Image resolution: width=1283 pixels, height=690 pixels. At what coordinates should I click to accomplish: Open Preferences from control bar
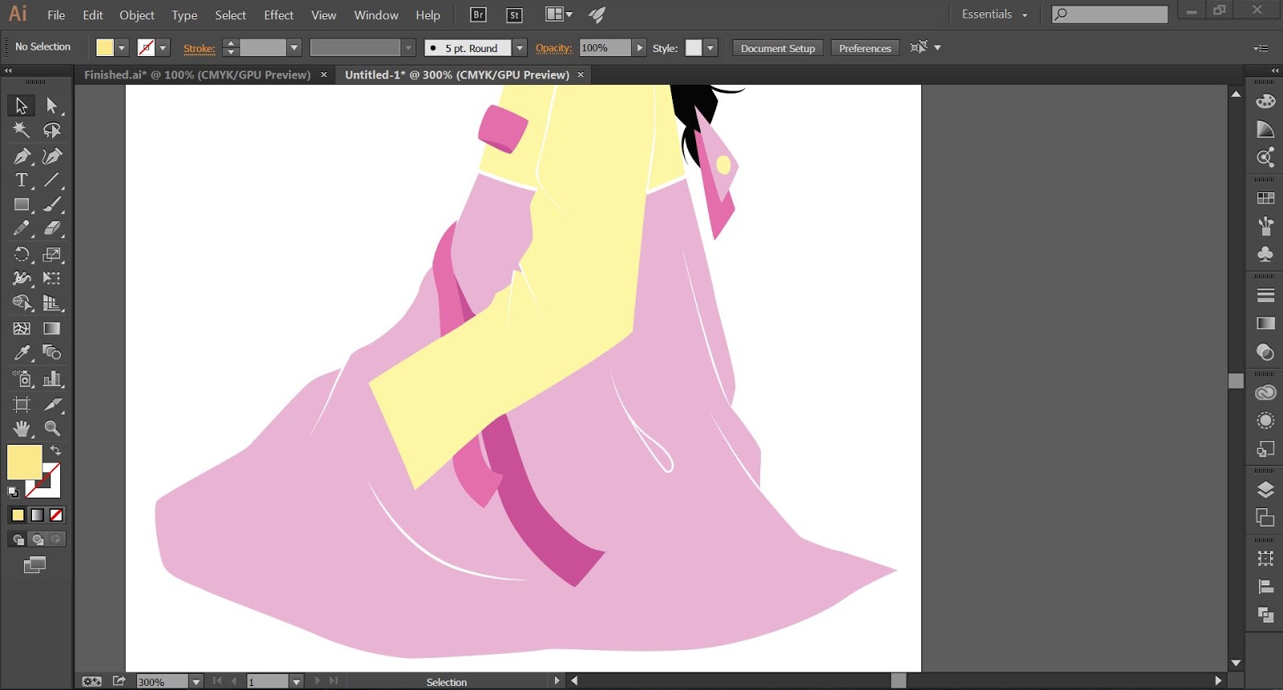[x=864, y=48]
